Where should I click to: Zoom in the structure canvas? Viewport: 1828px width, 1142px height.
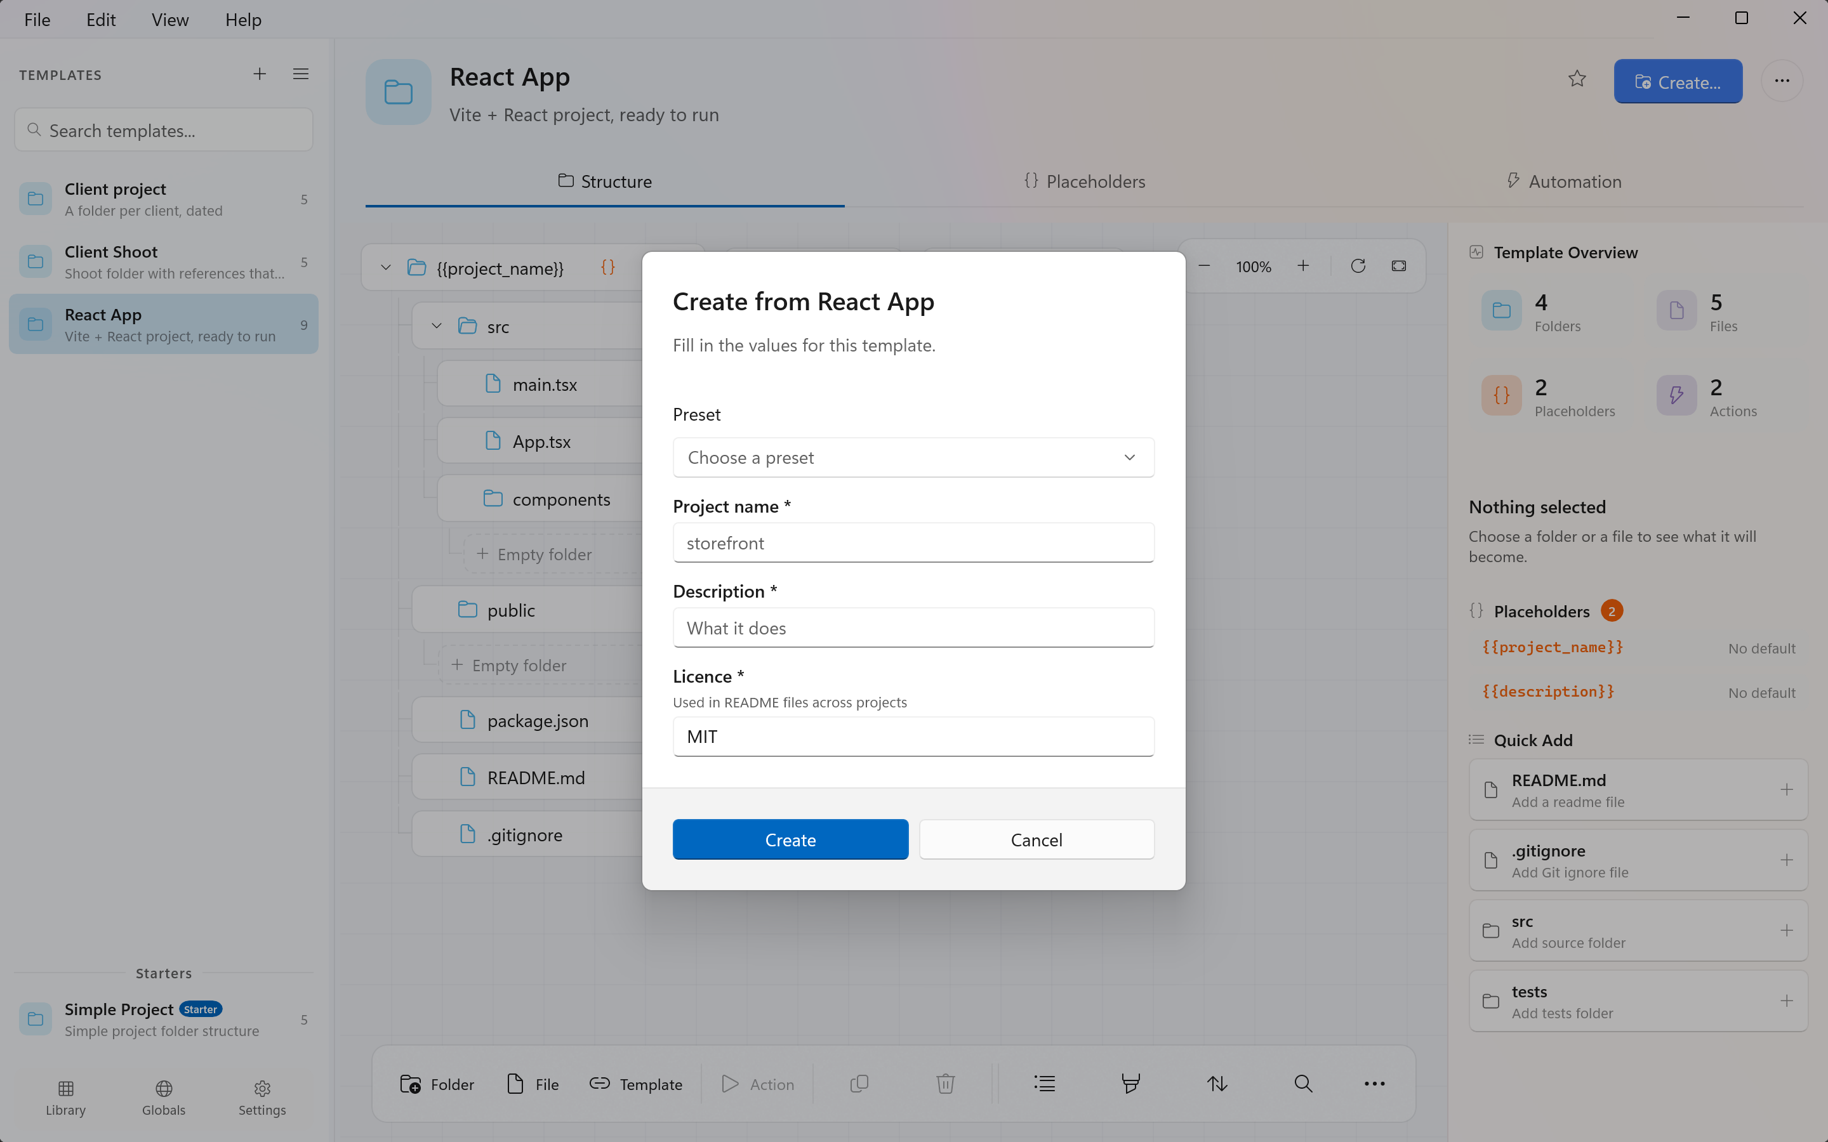(1303, 266)
